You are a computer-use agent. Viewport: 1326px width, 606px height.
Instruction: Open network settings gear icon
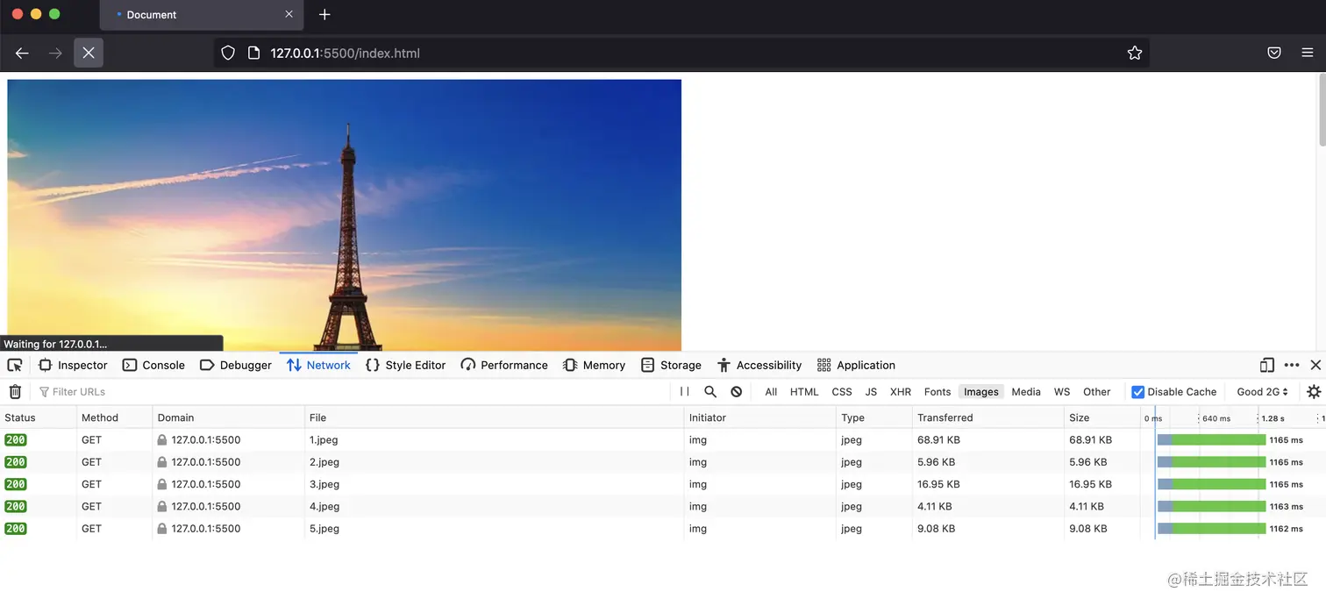tap(1314, 391)
